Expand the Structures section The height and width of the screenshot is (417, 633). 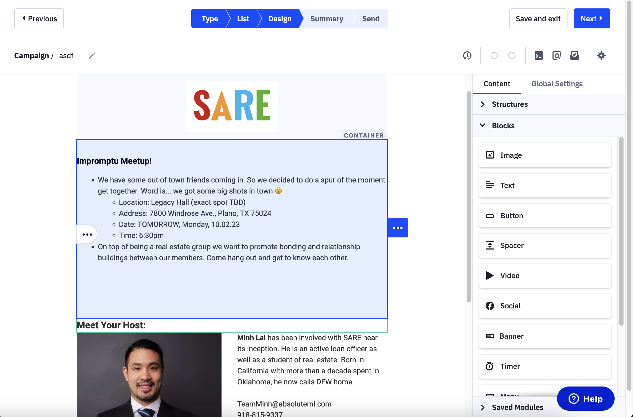click(510, 104)
